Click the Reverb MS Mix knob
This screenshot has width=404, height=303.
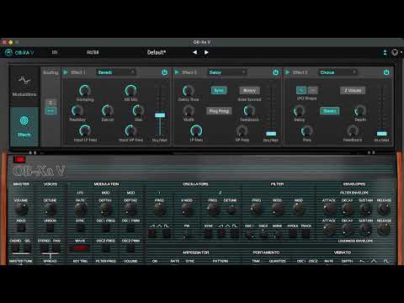(x=130, y=90)
